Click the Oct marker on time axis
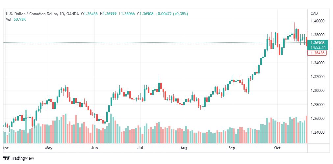The image size is (333, 164). click(x=277, y=148)
